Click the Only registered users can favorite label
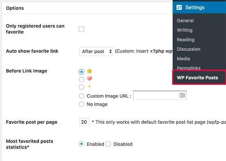 click(x=35, y=29)
